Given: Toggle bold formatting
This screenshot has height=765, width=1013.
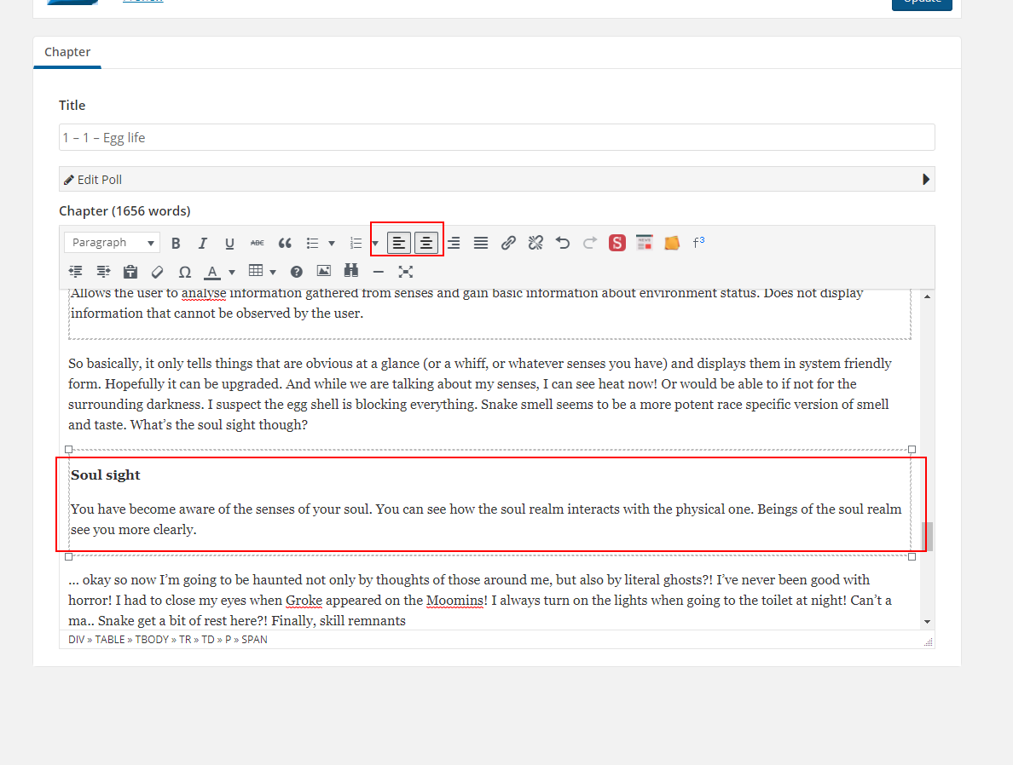Looking at the screenshot, I should tap(176, 243).
